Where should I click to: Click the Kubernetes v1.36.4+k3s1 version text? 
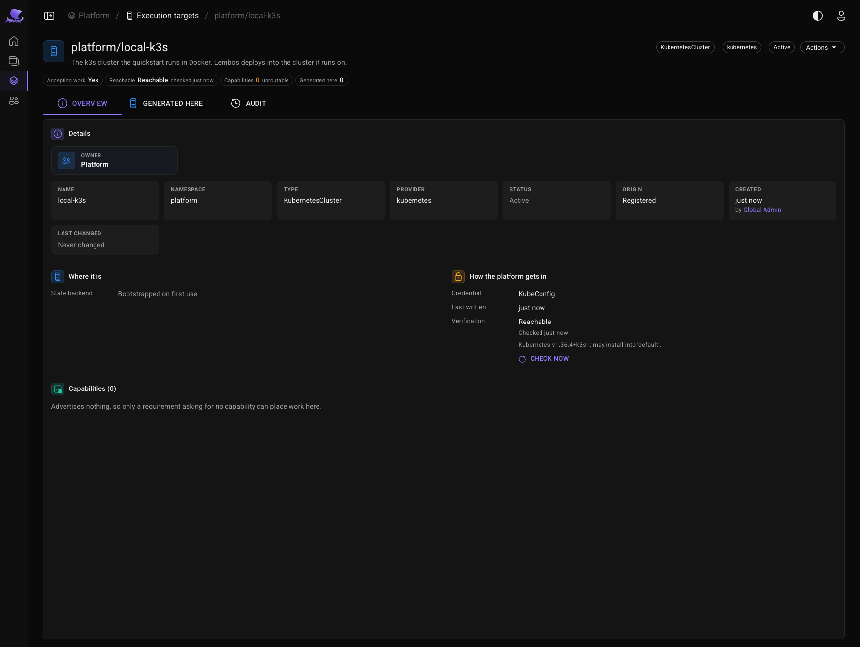pyautogui.click(x=590, y=345)
